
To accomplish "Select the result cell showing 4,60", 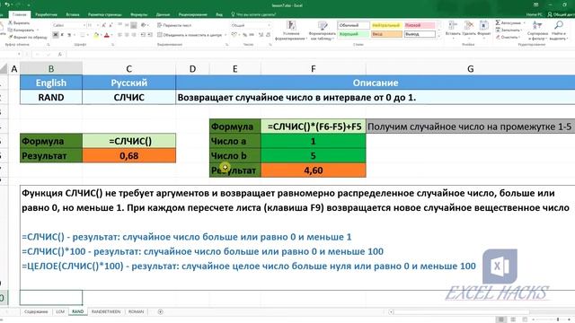I will (x=314, y=170).
